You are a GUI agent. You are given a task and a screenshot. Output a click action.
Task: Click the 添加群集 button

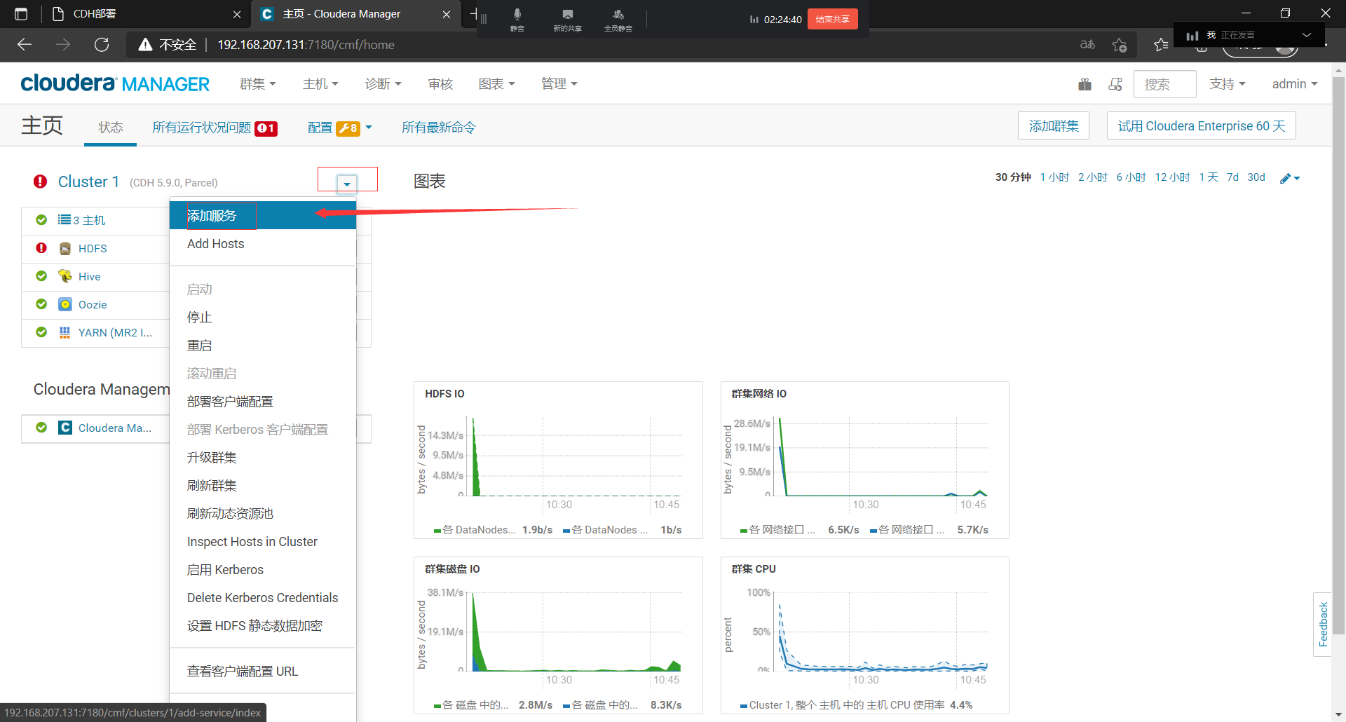[1053, 126]
